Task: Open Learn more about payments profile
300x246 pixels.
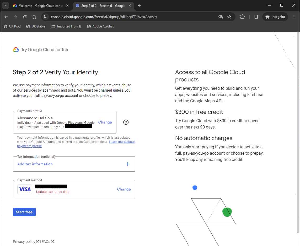Action: [x=122, y=142]
